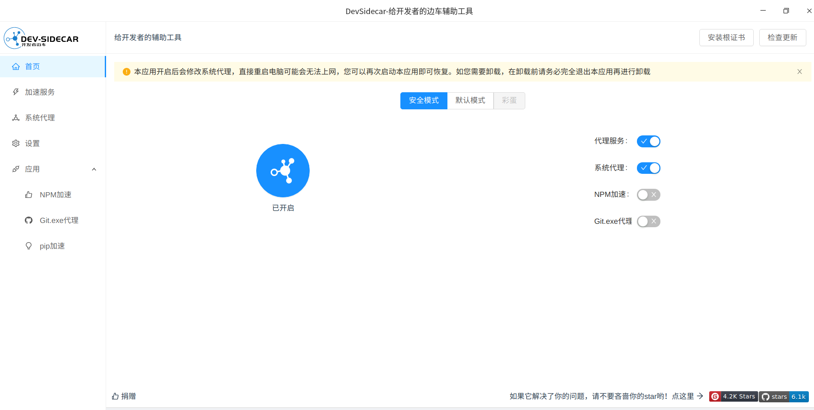Disable the 代理服务 toggle switch
This screenshot has height=410, width=814.
click(648, 141)
